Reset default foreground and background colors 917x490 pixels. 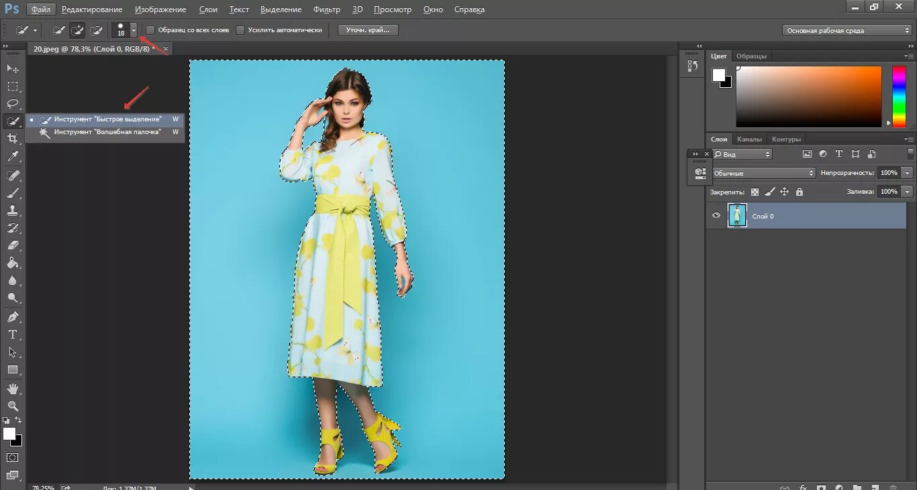pyautogui.click(x=6, y=420)
